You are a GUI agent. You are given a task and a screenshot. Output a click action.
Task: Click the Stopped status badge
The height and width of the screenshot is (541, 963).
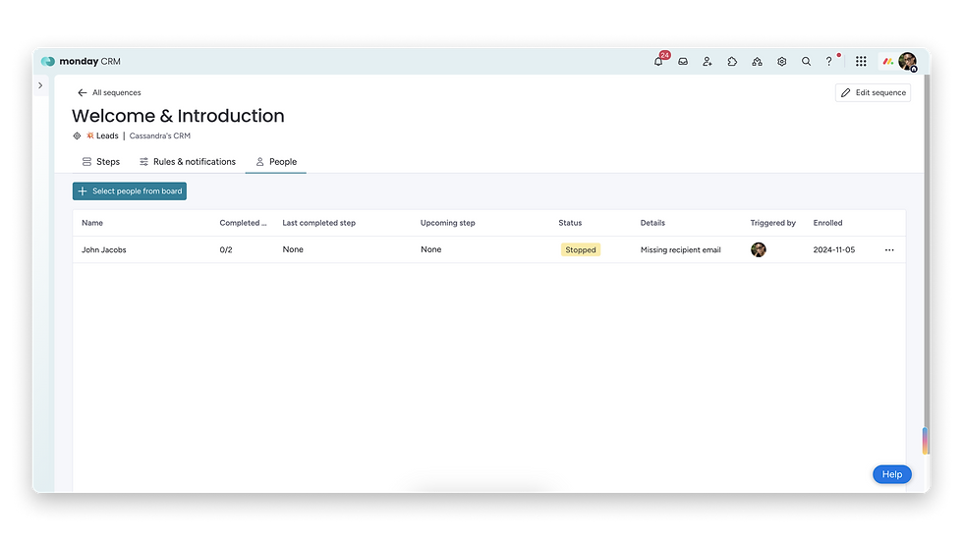[x=581, y=249]
